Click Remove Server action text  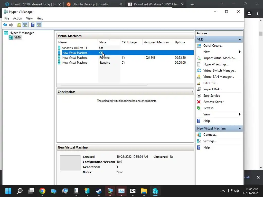coord(213,102)
